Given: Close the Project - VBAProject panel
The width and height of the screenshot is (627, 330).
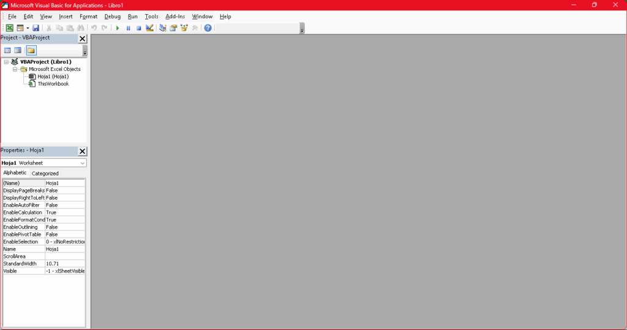Looking at the screenshot, I should click(x=83, y=38).
